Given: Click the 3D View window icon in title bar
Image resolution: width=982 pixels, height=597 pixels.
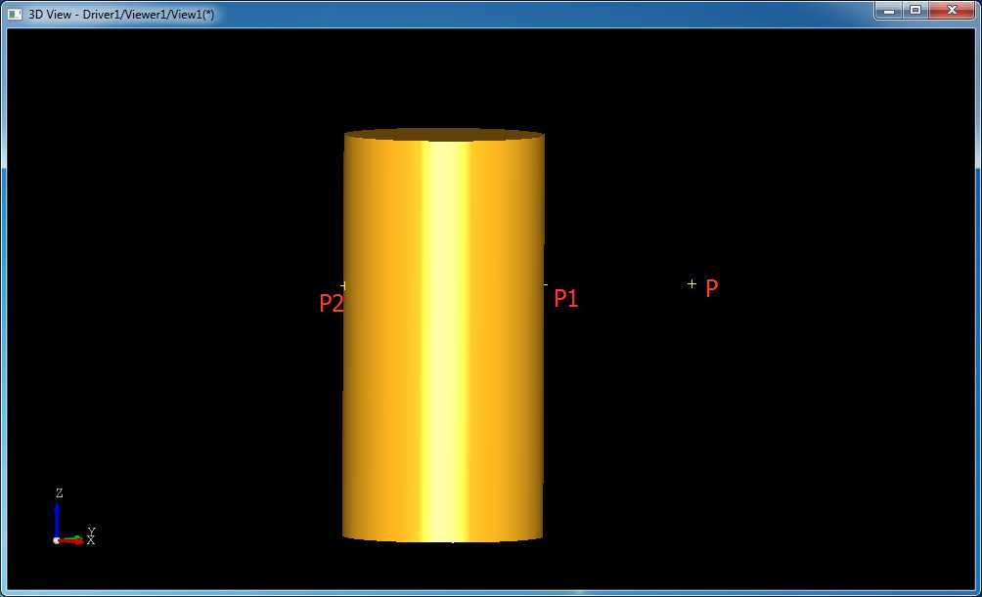Looking at the screenshot, I should 14,14.
